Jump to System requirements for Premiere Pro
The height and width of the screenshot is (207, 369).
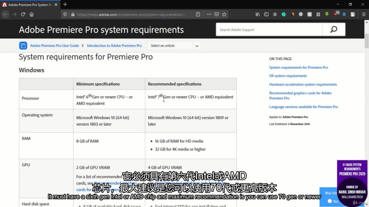coord(298,67)
